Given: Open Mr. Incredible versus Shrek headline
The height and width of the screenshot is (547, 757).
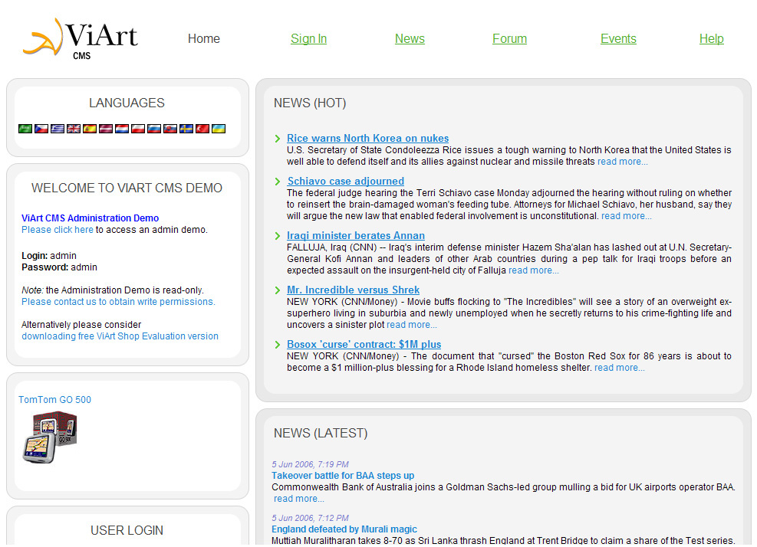Looking at the screenshot, I should [353, 290].
